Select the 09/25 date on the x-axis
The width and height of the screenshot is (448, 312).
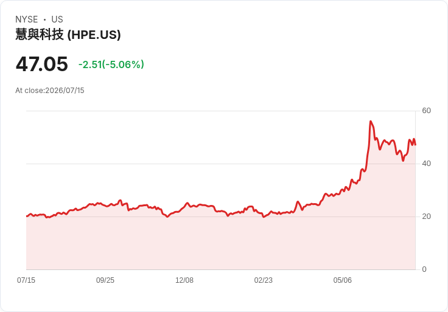[105, 280]
